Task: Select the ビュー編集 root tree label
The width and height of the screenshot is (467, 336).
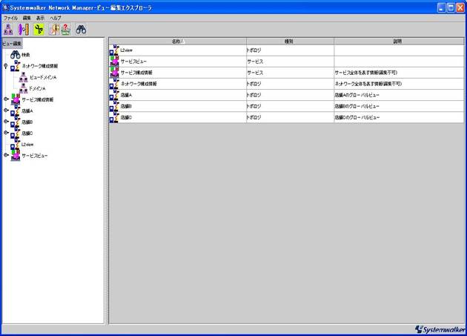Action: point(12,44)
